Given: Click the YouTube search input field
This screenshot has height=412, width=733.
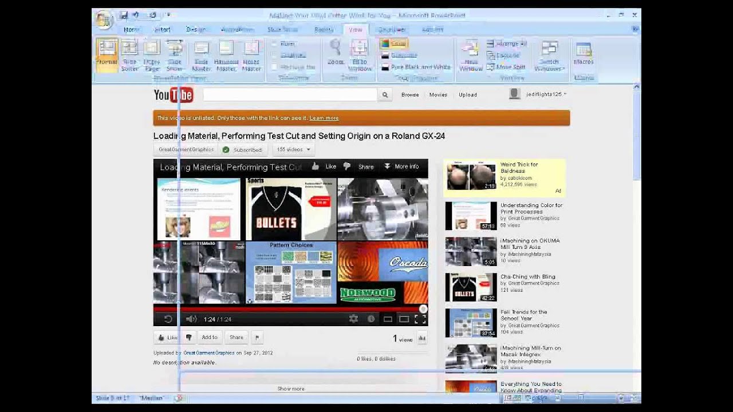Looking at the screenshot, I should tap(290, 95).
